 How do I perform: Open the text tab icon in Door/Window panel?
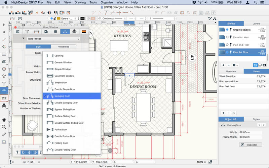pos(27,32)
